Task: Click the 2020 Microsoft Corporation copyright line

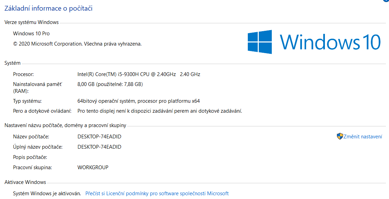Action: click(x=77, y=44)
